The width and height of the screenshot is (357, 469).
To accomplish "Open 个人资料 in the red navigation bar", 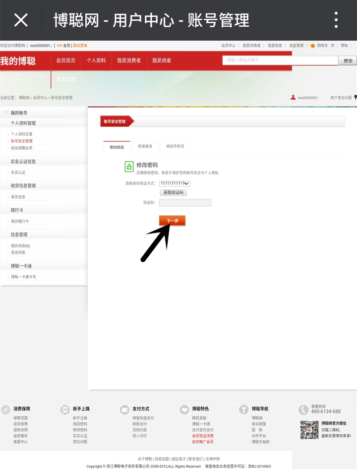I will coord(96,60).
